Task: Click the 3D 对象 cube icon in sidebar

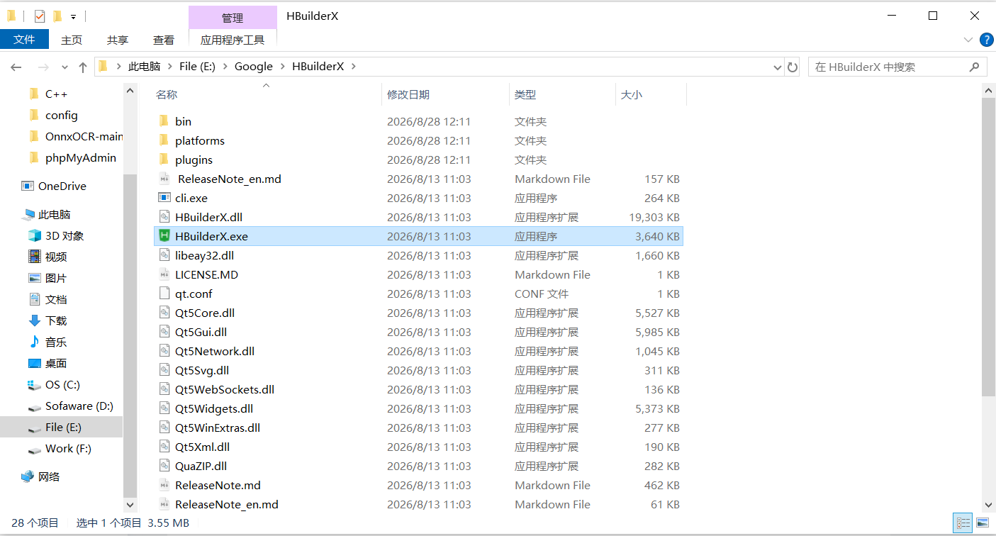Action: click(x=34, y=235)
